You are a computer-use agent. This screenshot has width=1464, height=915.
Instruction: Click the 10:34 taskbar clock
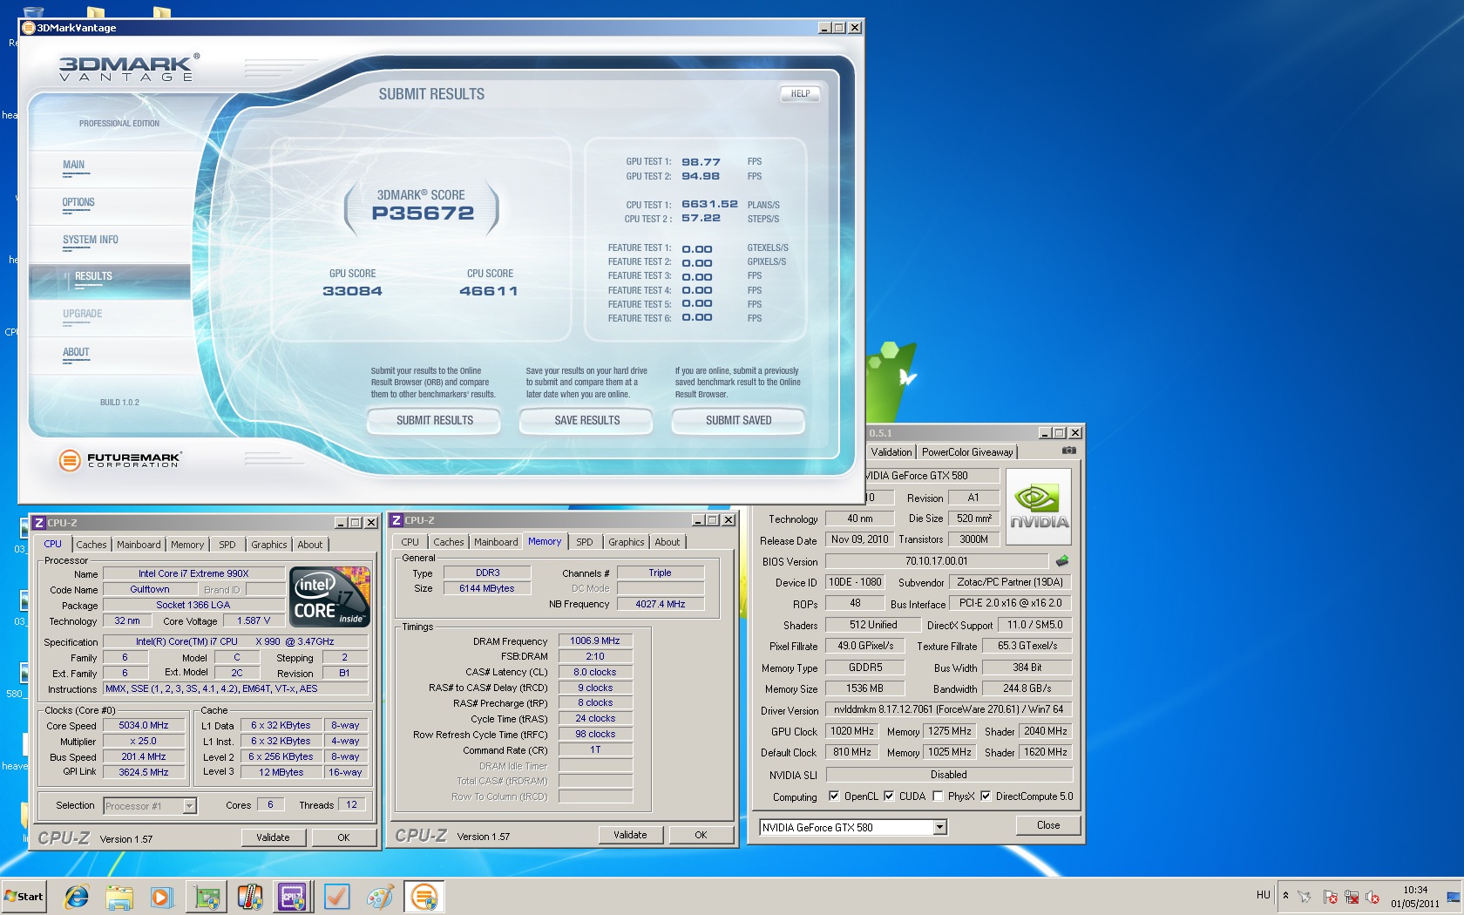coord(1415,890)
